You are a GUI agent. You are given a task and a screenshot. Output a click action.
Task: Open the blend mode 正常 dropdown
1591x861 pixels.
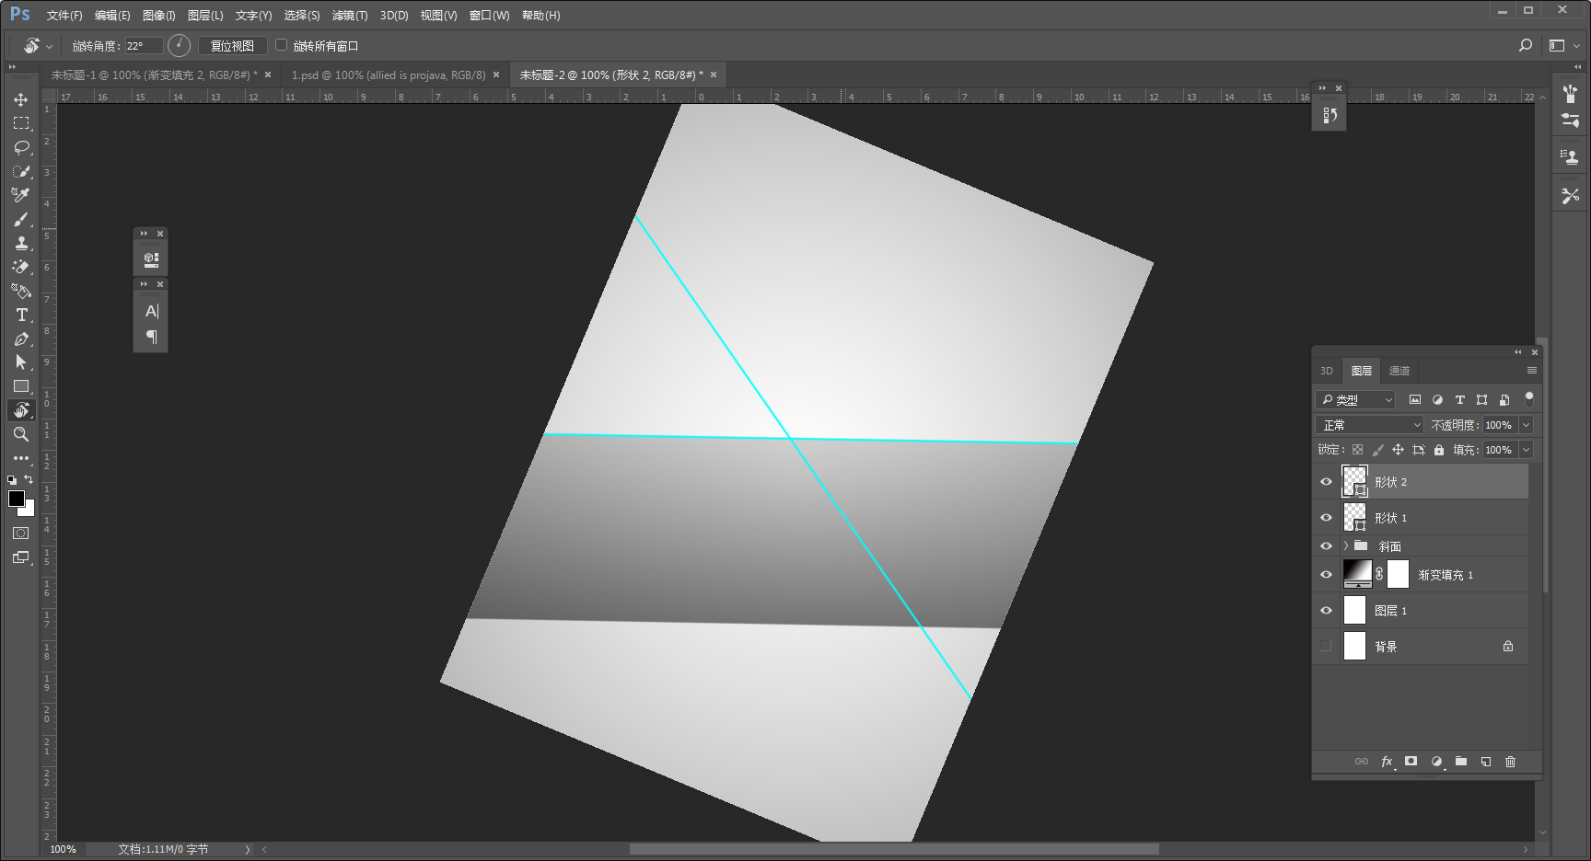[x=1370, y=425]
